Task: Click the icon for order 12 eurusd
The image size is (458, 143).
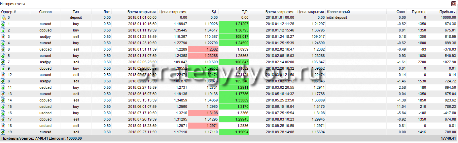Action: [x=3, y=75]
